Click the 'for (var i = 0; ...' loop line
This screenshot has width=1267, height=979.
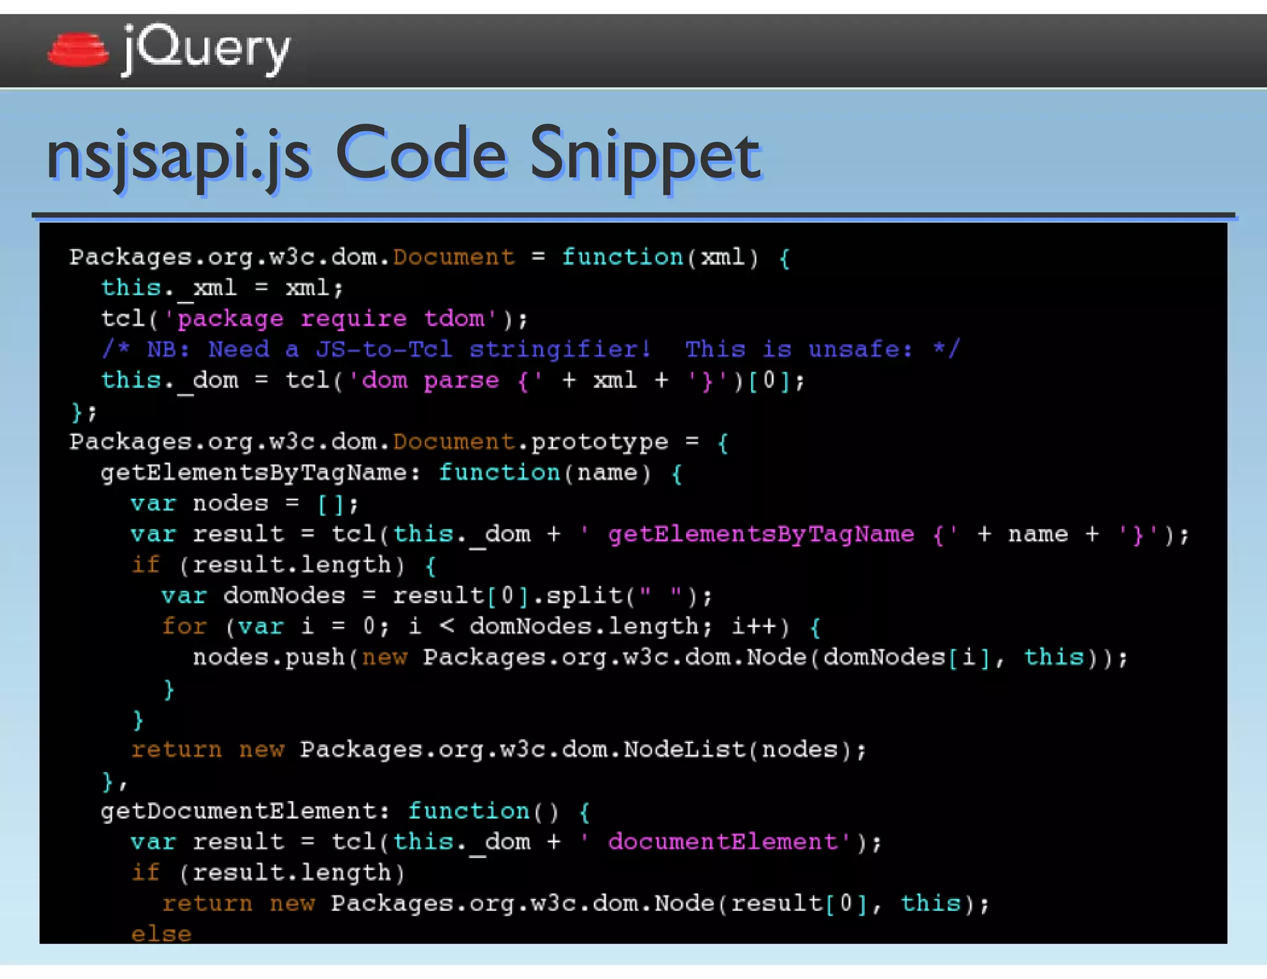pyautogui.click(x=492, y=628)
